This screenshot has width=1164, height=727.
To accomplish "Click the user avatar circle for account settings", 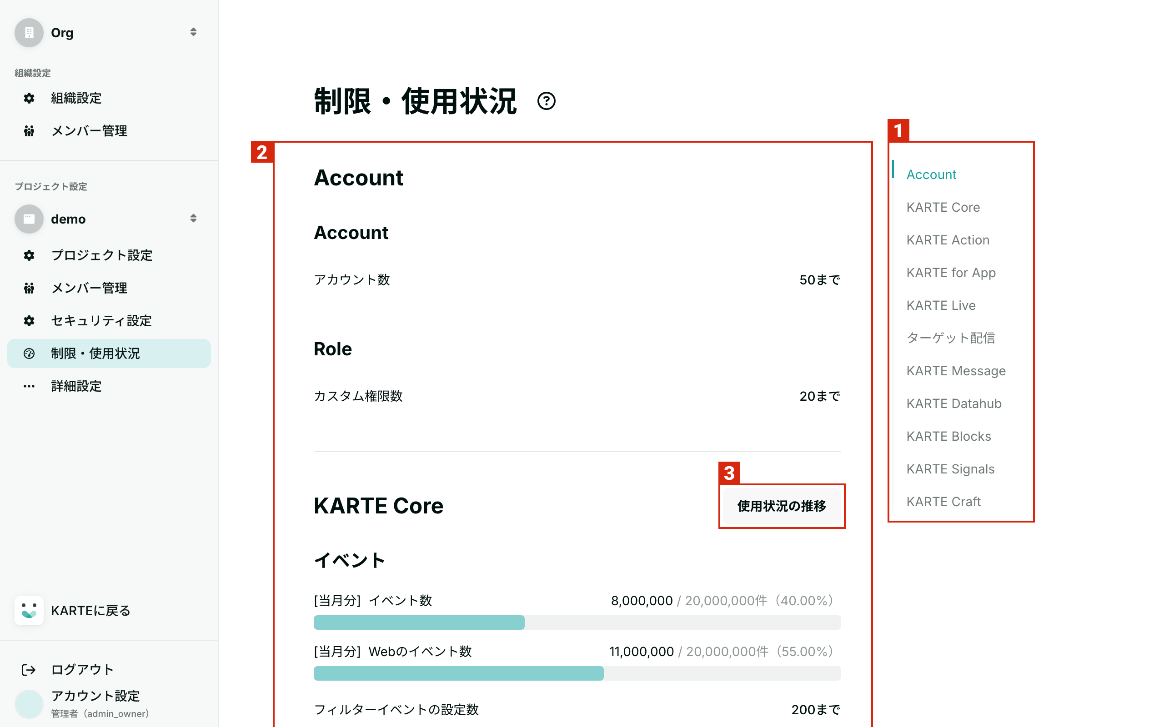I will 29,704.
